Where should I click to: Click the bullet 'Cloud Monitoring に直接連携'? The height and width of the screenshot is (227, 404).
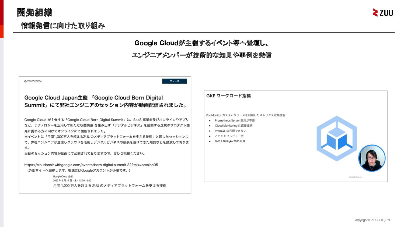click(x=234, y=126)
